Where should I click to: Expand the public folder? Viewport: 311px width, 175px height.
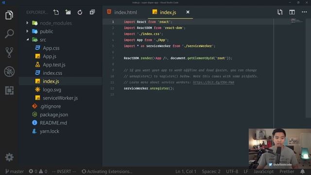[27, 31]
